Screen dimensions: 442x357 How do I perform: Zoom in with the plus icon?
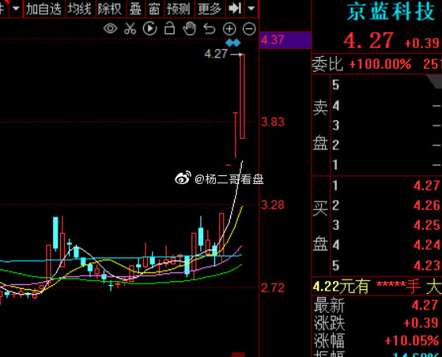click(229, 28)
